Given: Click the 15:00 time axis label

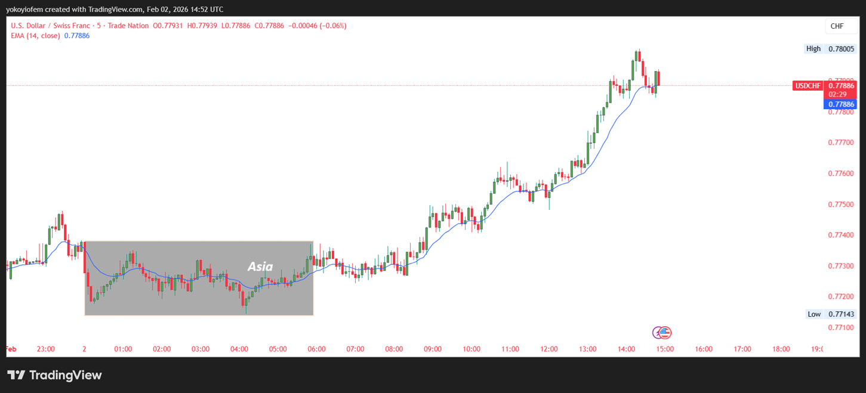Looking at the screenshot, I should point(665,349).
